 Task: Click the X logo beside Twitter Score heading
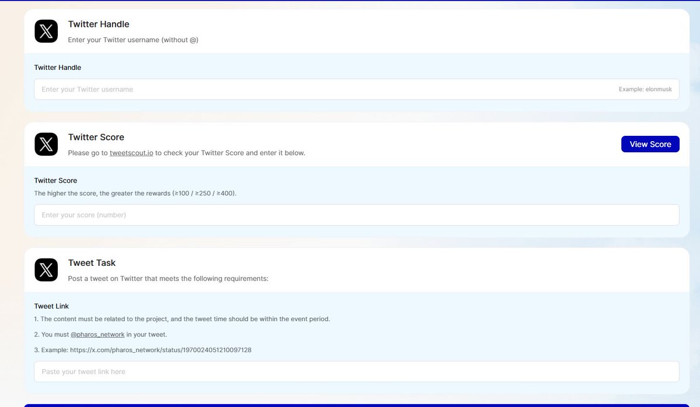(x=46, y=144)
